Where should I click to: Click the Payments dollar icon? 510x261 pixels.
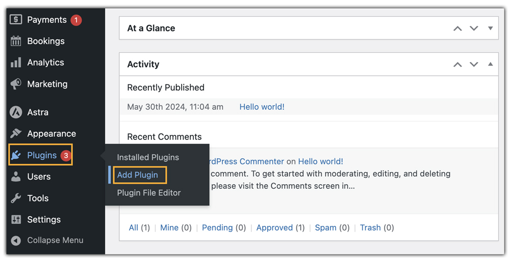pos(16,19)
